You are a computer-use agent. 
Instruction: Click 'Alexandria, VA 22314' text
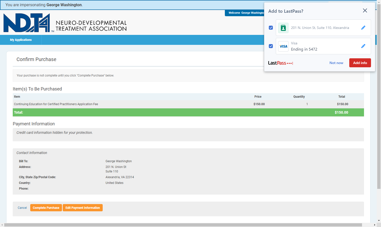click(120, 177)
